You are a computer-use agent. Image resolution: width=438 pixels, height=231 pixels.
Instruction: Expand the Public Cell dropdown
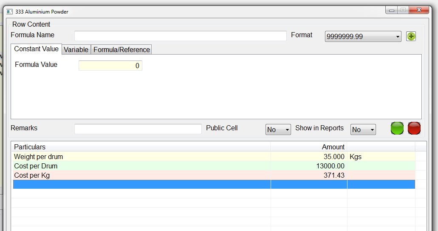tap(278, 129)
